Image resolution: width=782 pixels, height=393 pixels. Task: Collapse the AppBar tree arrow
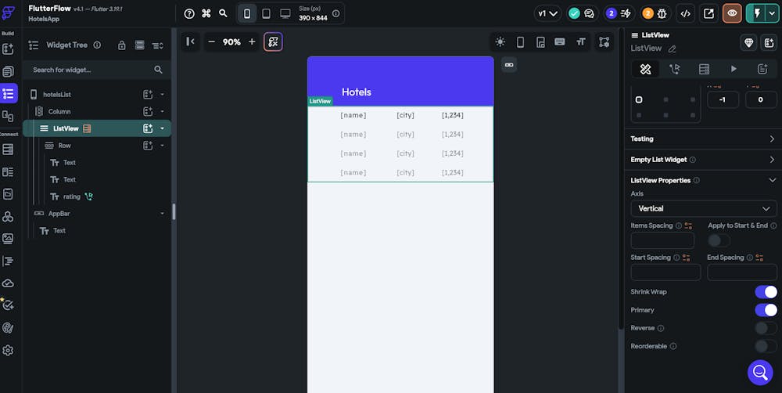[162, 213]
